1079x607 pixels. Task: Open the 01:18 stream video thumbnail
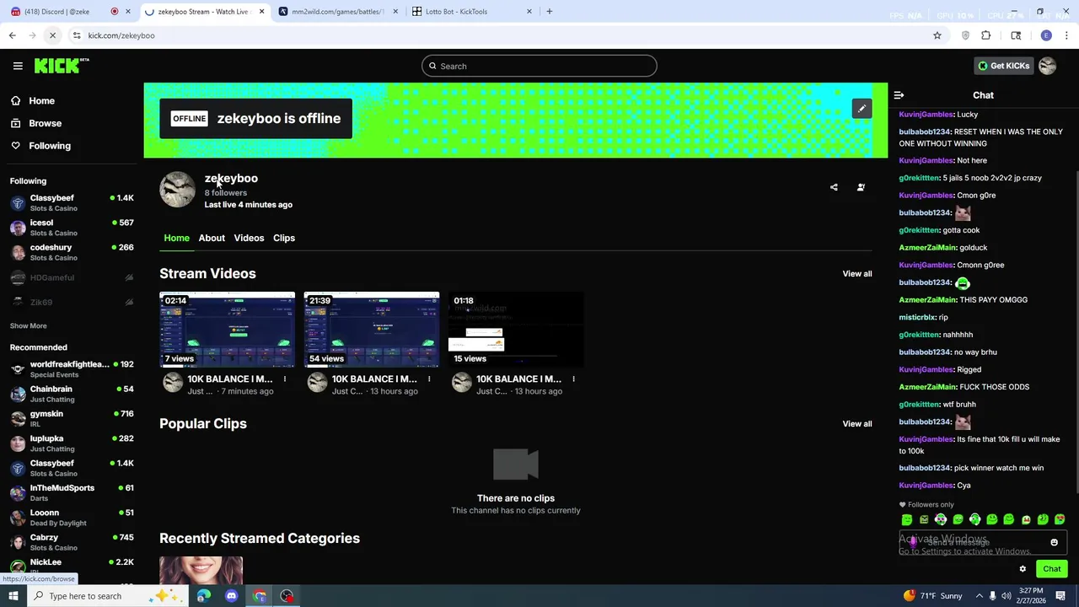516,330
